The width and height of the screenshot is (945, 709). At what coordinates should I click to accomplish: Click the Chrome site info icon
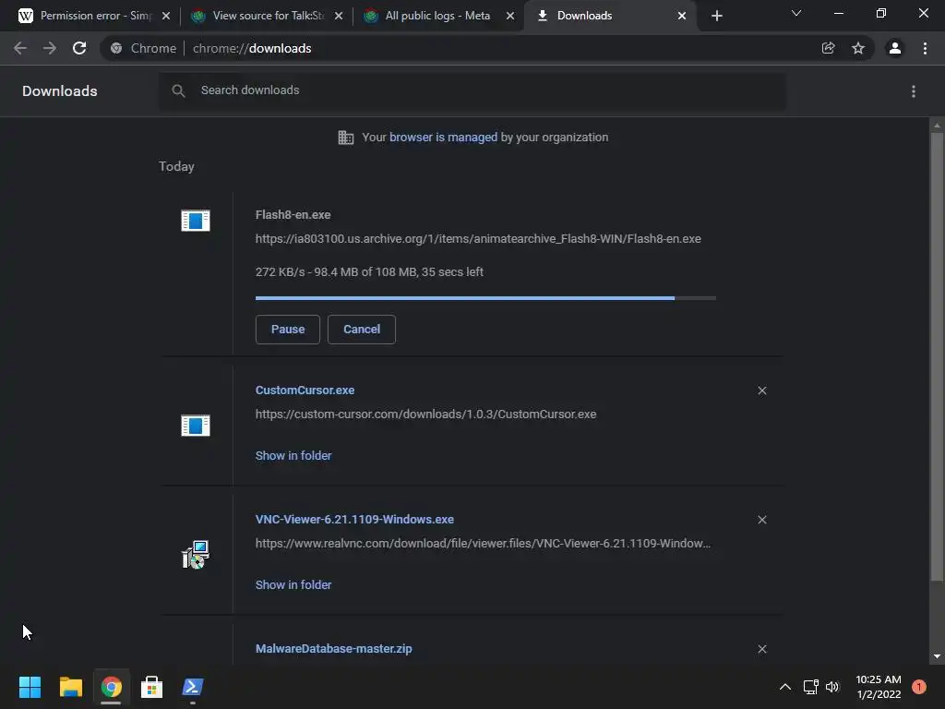[116, 48]
